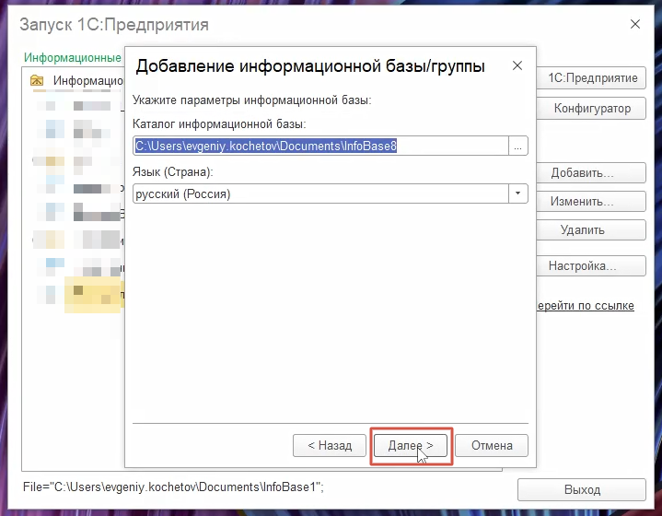Close the Запуск 1С:Предприятия window

click(635, 24)
